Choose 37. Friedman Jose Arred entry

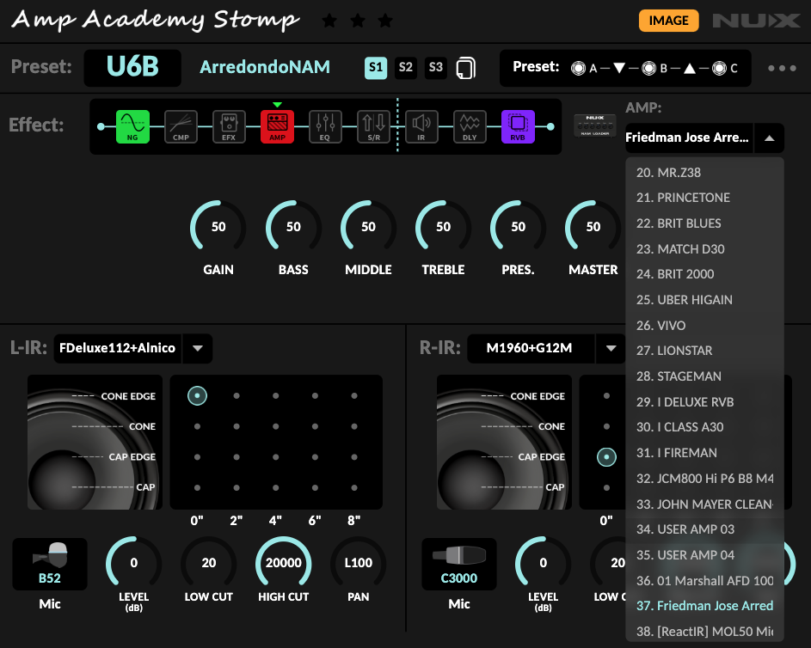tap(704, 606)
